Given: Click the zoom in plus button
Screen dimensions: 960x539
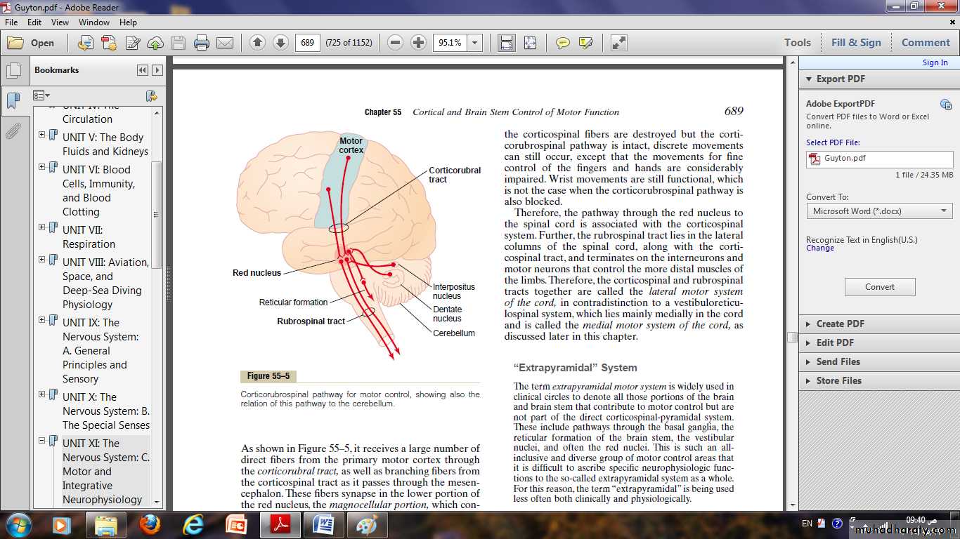Looking at the screenshot, I should point(418,43).
